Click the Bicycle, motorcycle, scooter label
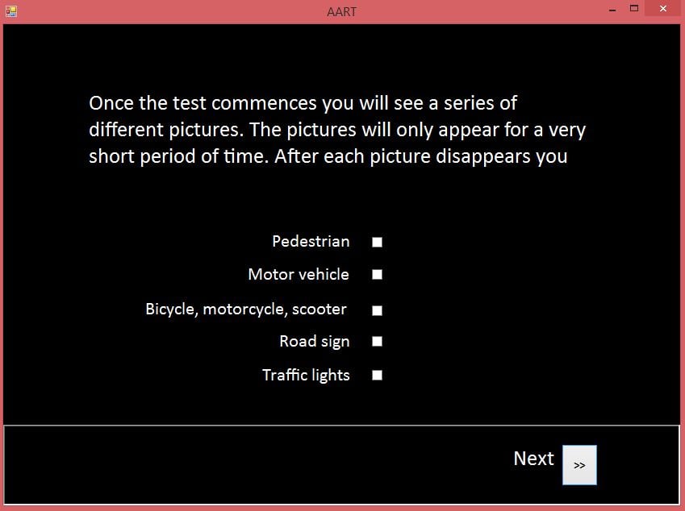Image resolution: width=685 pixels, height=511 pixels. pyautogui.click(x=246, y=310)
